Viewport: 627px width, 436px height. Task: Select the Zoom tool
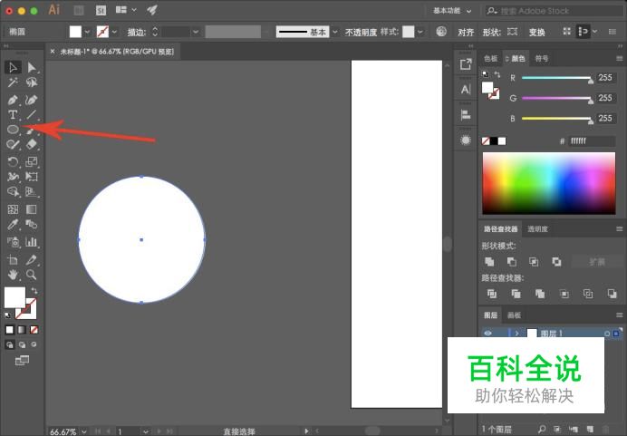31,275
